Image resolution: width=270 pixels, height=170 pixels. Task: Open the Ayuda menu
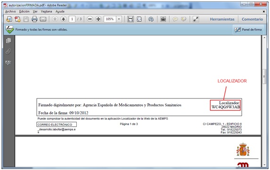(x=60, y=11)
